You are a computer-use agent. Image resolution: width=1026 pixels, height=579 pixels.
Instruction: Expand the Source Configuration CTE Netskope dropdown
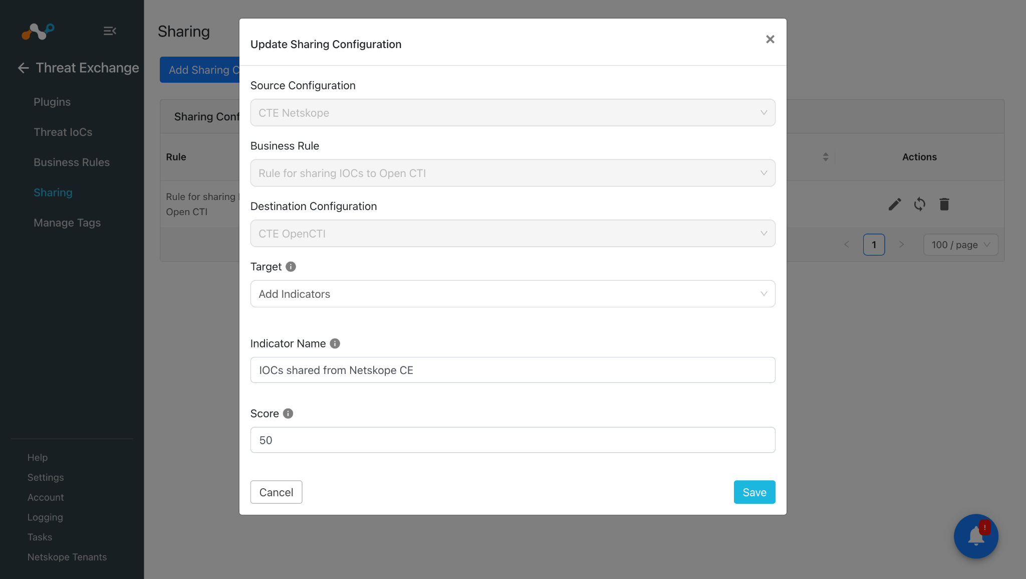512,113
